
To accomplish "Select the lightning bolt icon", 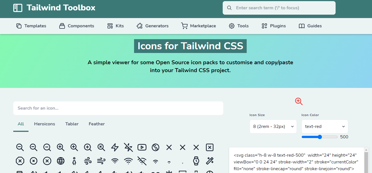I will coord(115,147).
